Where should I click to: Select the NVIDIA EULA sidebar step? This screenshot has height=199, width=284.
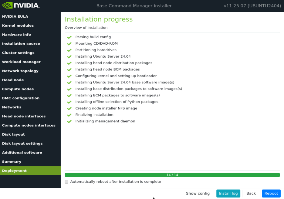pos(15,16)
